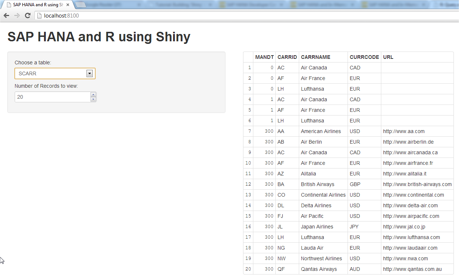Select the http://www.airpacific.com URL cell
The height and width of the screenshot is (280, 459).
(x=417, y=216)
